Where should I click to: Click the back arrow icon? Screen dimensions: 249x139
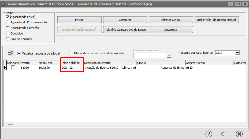click(x=224, y=134)
